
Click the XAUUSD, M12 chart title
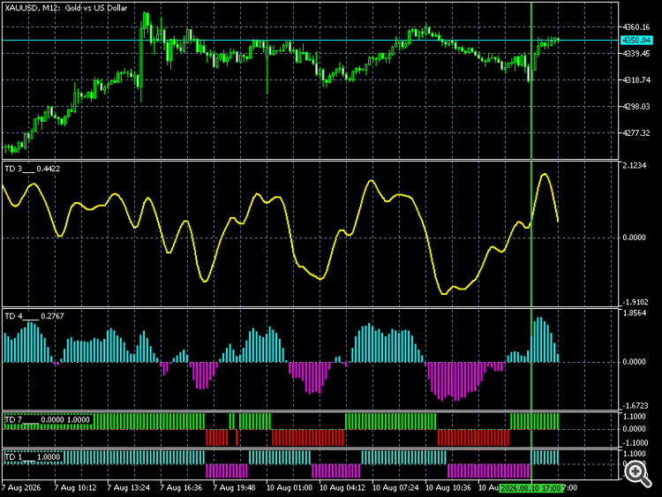pyautogui.click(x=66, y=8)
